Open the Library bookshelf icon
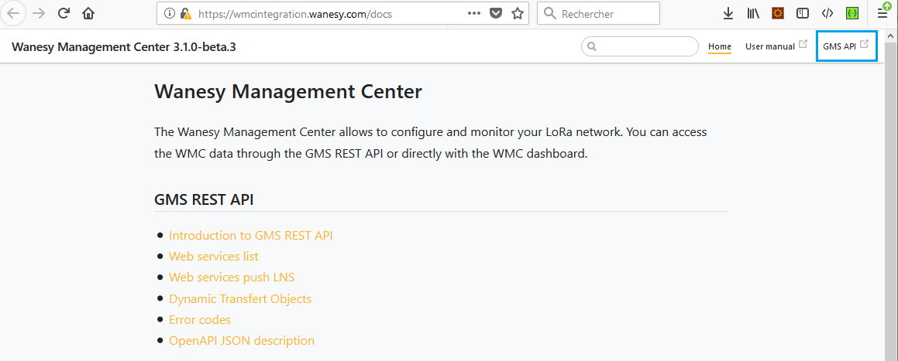The width and height of the screenshot is (898, 361). (x=753, y=13)
